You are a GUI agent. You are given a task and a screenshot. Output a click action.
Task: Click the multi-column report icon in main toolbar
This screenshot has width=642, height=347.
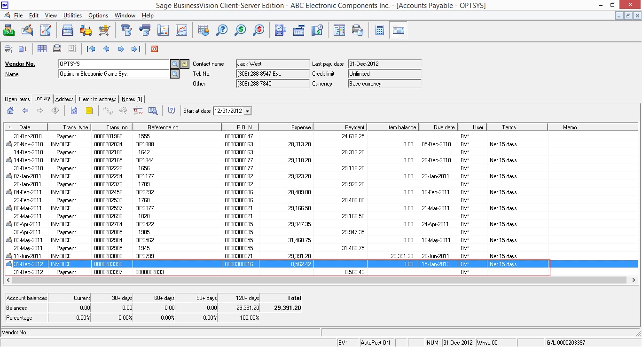click(x=339, y=31)
